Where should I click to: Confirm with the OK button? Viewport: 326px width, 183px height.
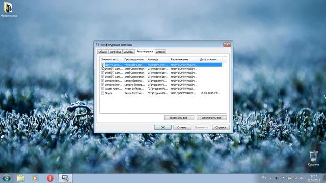pos(163,127)
